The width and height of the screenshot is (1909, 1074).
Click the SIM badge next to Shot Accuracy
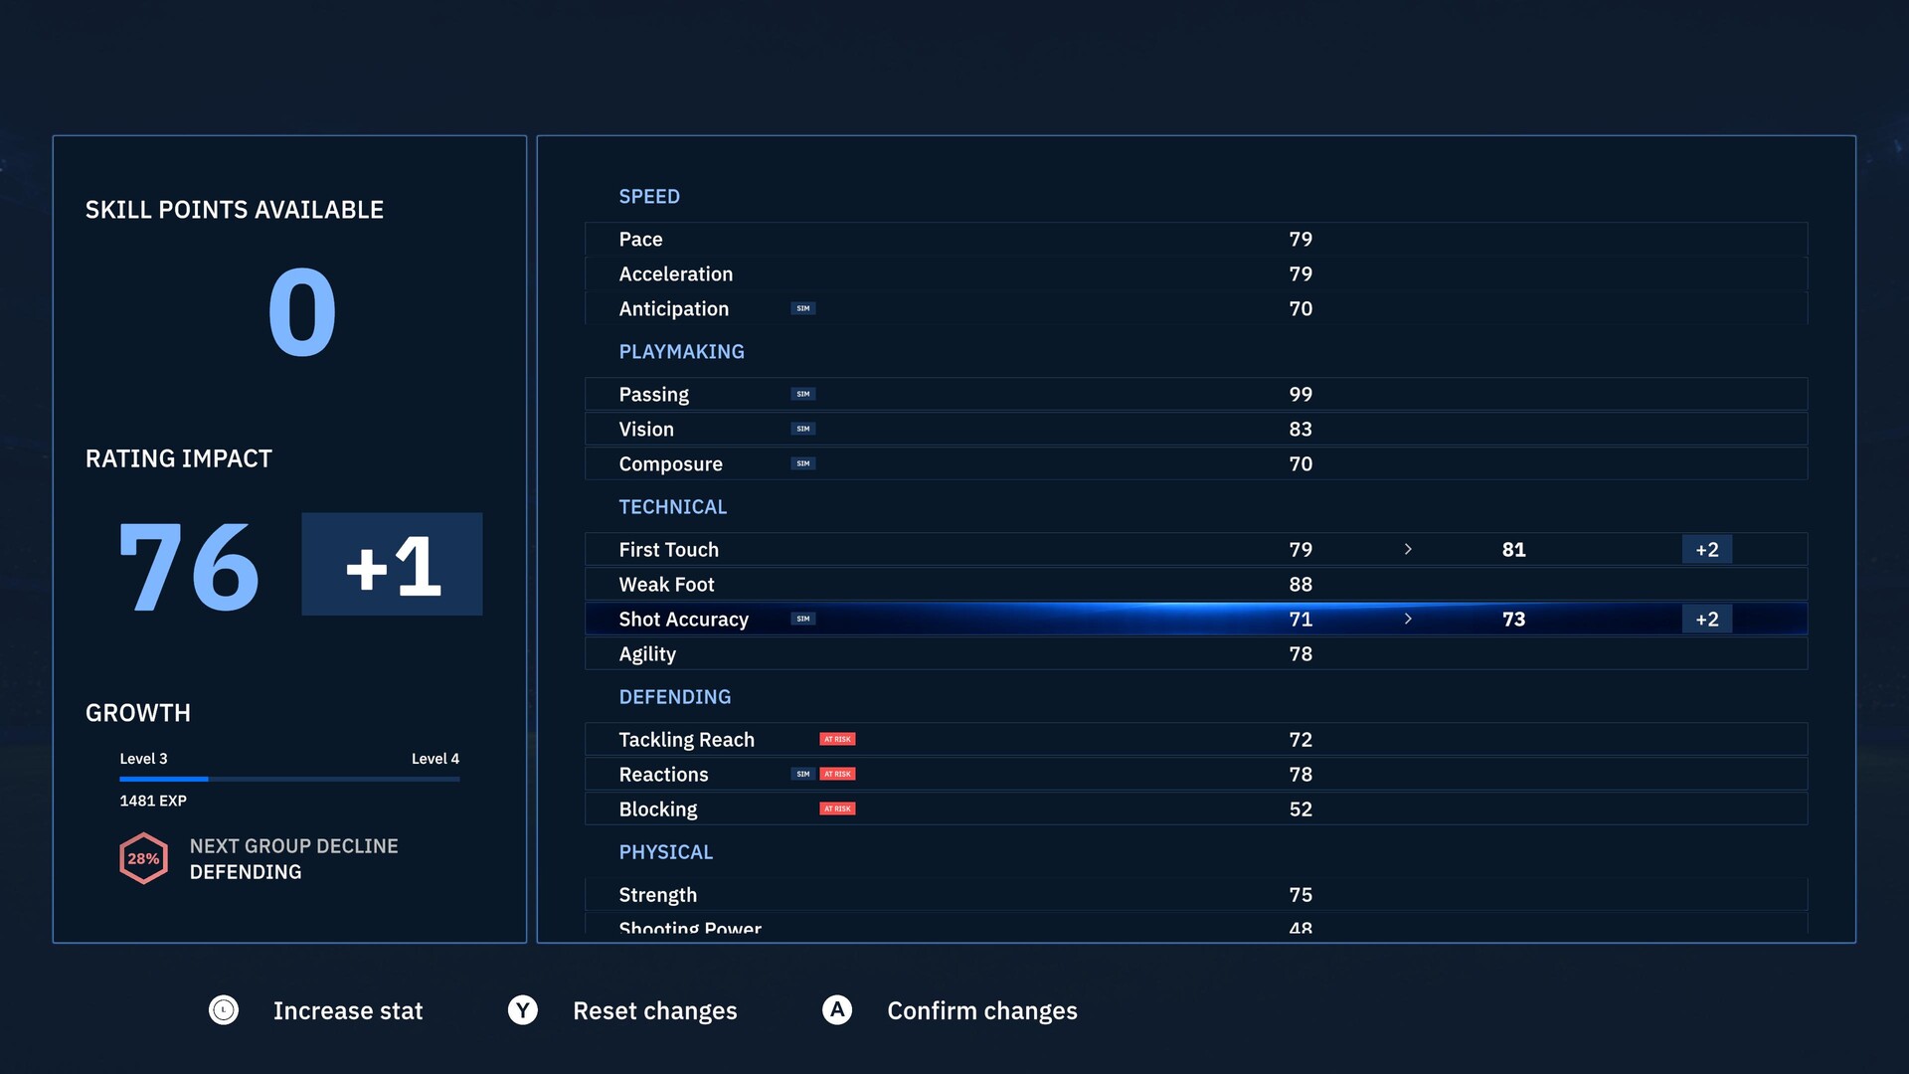tap(803, 619)
